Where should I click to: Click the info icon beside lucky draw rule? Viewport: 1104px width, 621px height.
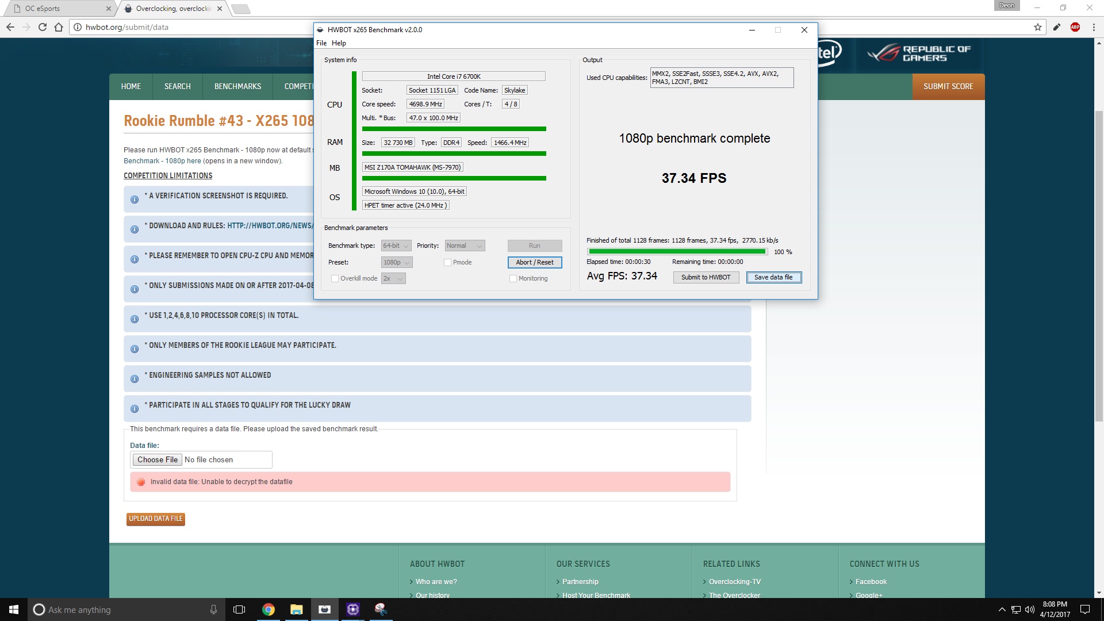135,409
